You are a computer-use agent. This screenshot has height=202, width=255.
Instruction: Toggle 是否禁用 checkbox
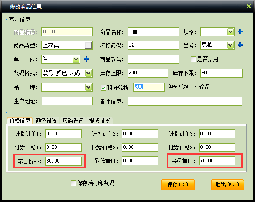point(193,59)
